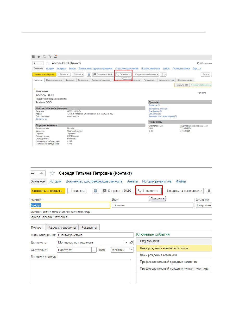Open Классификация tab

pos(185,80)
